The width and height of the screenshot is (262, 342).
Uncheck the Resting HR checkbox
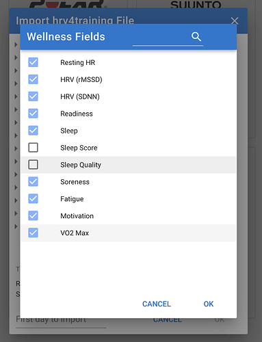pos(33,62)
